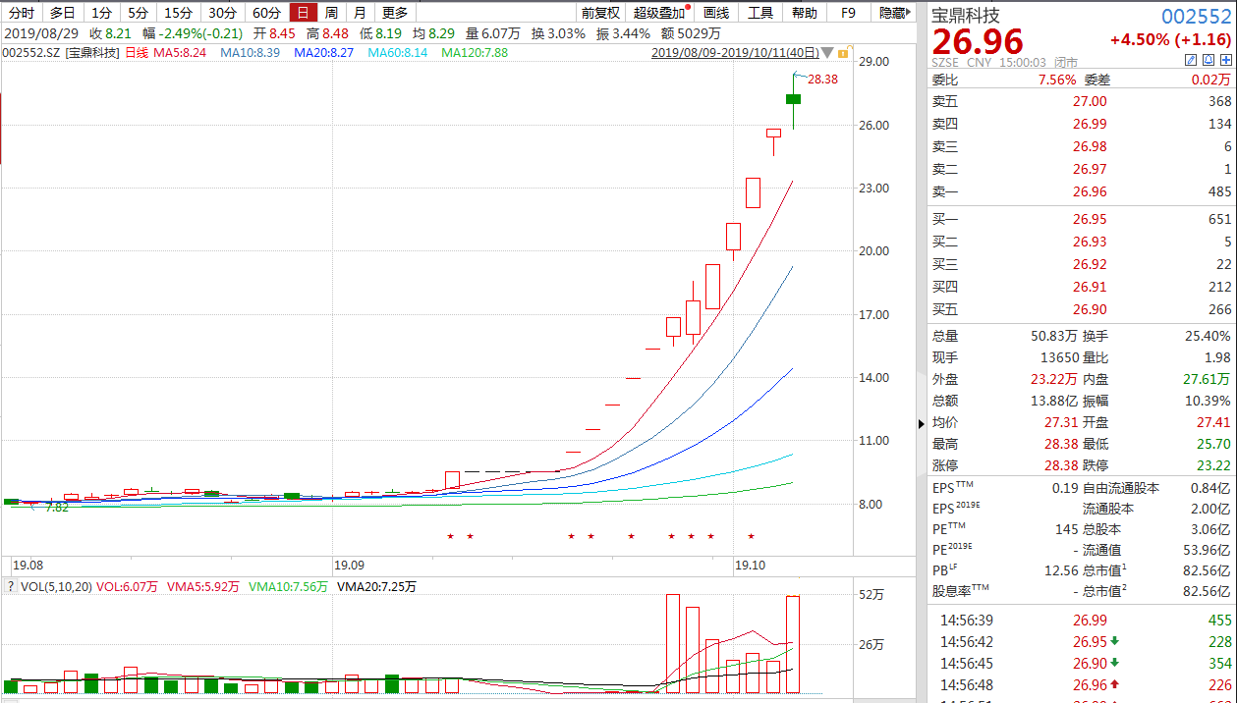
Task: Click the plus add-to-watchlist icon
Action: (1226, 60)
